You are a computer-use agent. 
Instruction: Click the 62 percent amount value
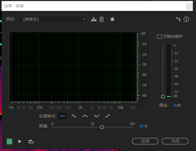point(141,126)
